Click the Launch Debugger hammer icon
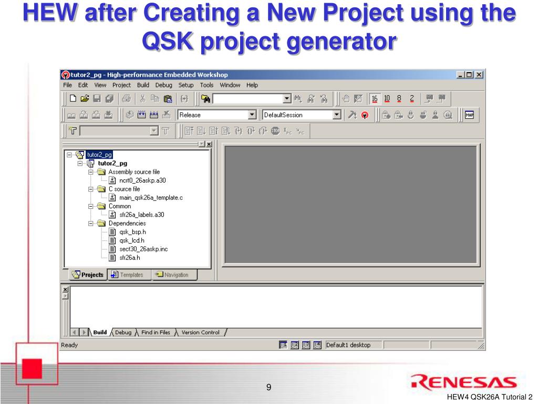The image size is (538, 404). (x=353, y=115)
